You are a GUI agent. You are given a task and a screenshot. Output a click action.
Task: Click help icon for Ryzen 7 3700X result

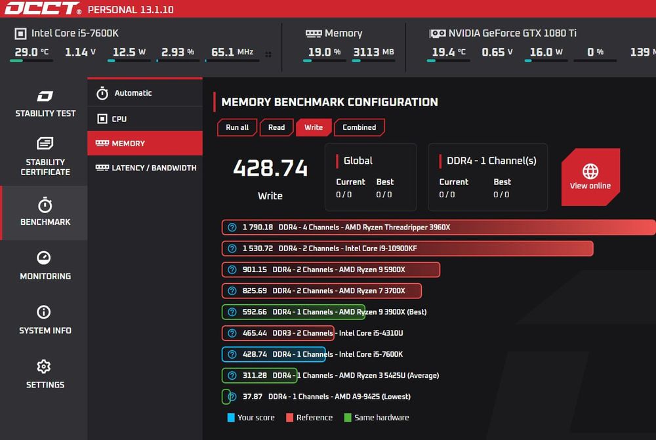[x=232, y=290]
